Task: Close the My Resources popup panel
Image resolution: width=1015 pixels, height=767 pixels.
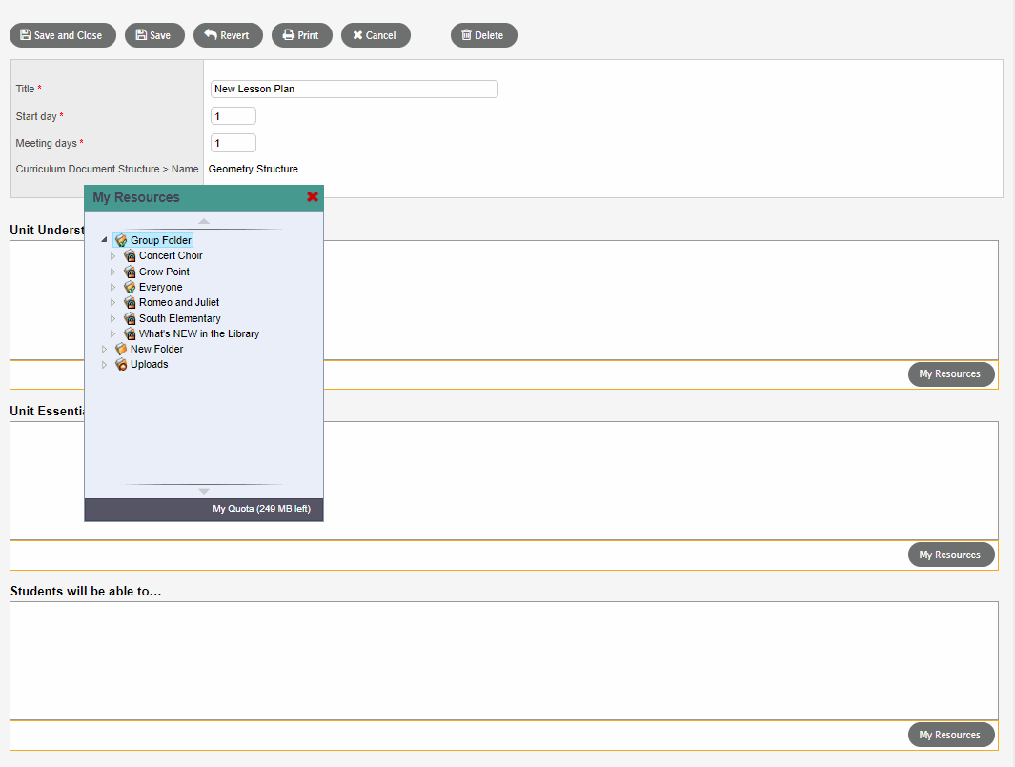Action: [x=312, y=197]
